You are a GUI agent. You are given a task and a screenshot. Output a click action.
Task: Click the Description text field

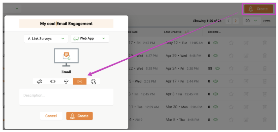click(66, 97)
